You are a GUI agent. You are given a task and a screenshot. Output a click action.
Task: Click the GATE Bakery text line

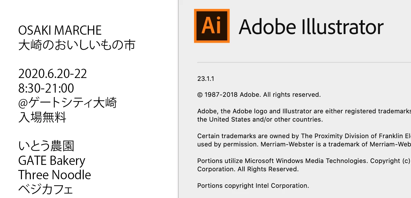pos(52,161)
